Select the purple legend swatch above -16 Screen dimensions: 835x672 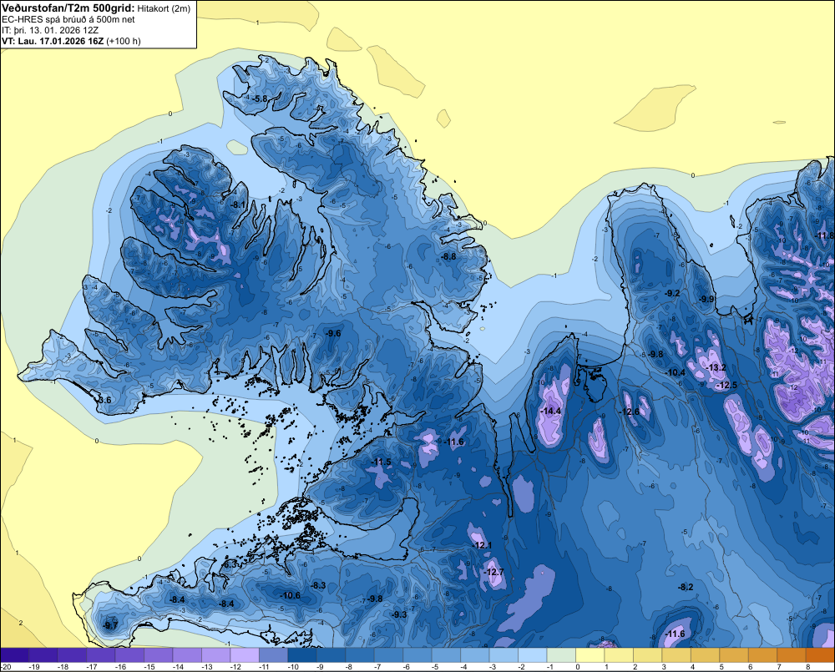click(x=129, y=655)
